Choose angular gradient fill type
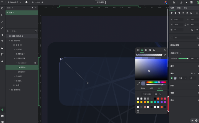Image resolution: width=199 pixels, height=123 pixels. tap(150, 50)
